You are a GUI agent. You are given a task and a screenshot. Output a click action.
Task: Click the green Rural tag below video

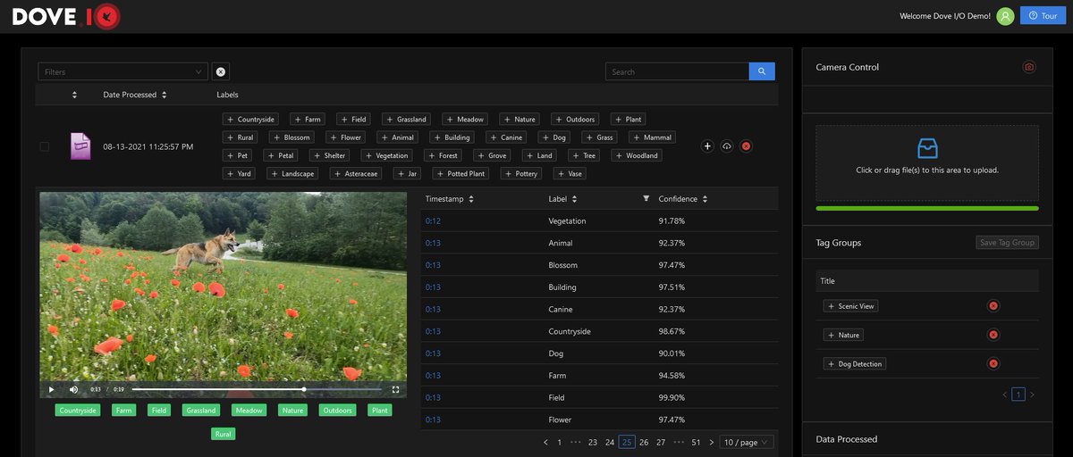coord(224,434)
